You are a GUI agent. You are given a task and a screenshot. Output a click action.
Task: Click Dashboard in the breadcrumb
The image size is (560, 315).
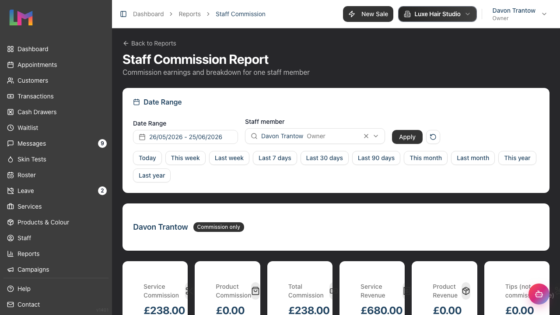point(148,14)
